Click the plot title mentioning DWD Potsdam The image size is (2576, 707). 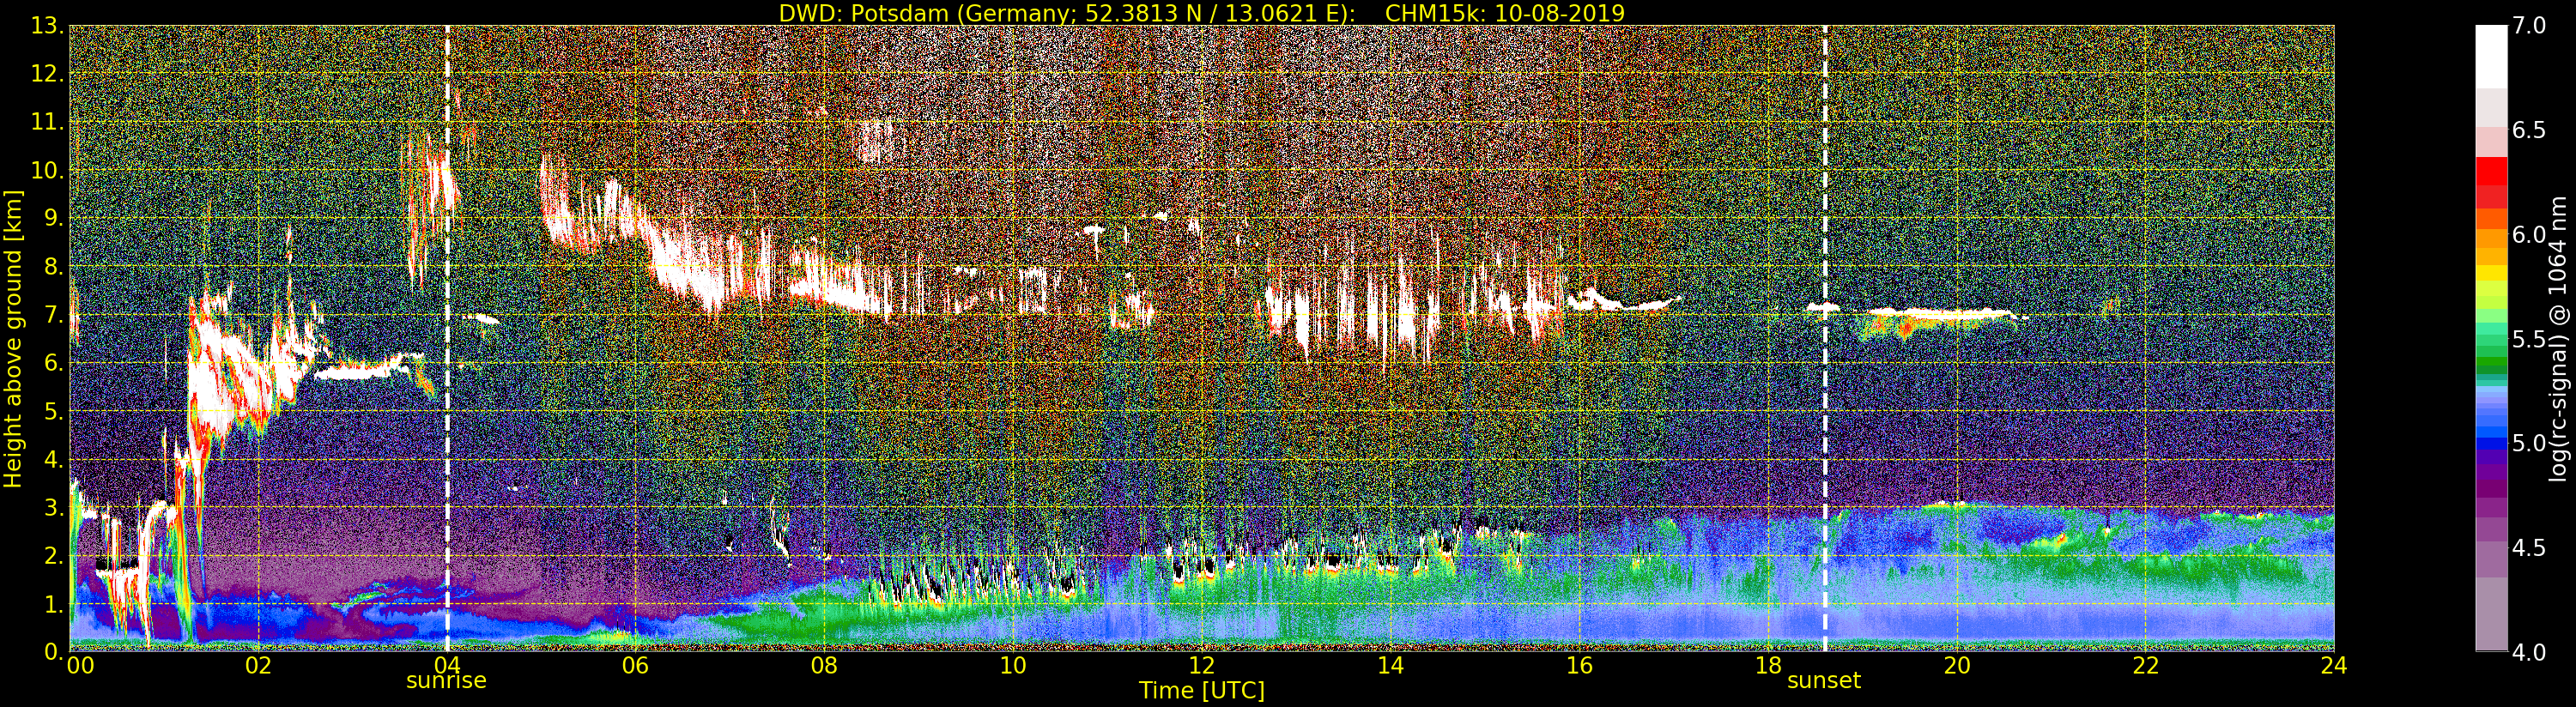coord(1201,13)
